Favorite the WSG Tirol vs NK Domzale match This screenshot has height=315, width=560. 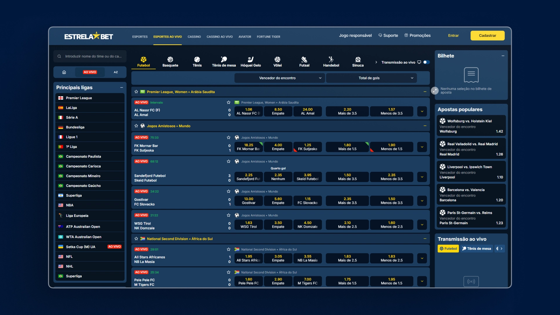(229, 215)
